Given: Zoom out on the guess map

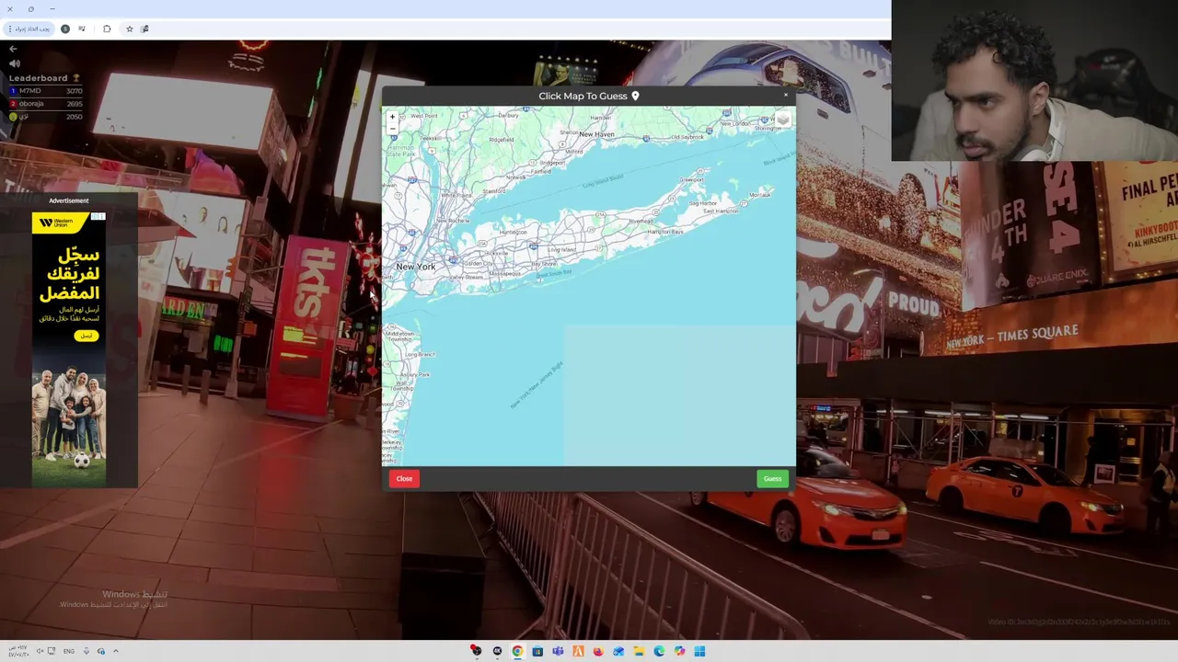Looking at the screenshot, I should [x=392, y=127].
